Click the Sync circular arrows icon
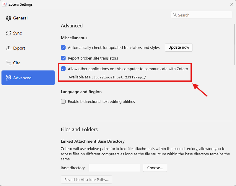This screenshot has height=186, width=236. (9, 33)
